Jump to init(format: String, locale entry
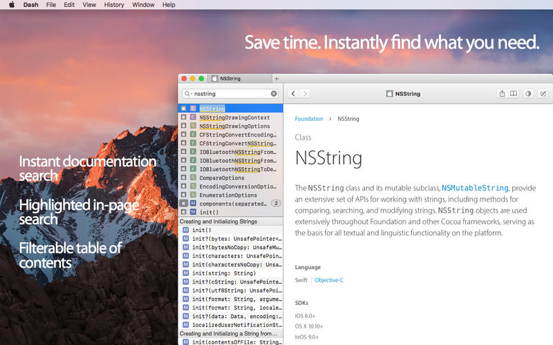This screenshot has width=553, height=345. coord(231,308)
